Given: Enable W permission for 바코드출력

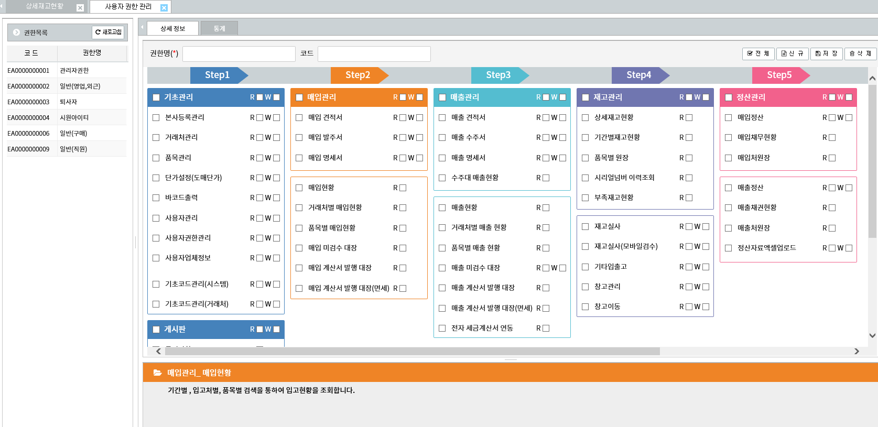Looking at the screenshot, I should 276,198.
